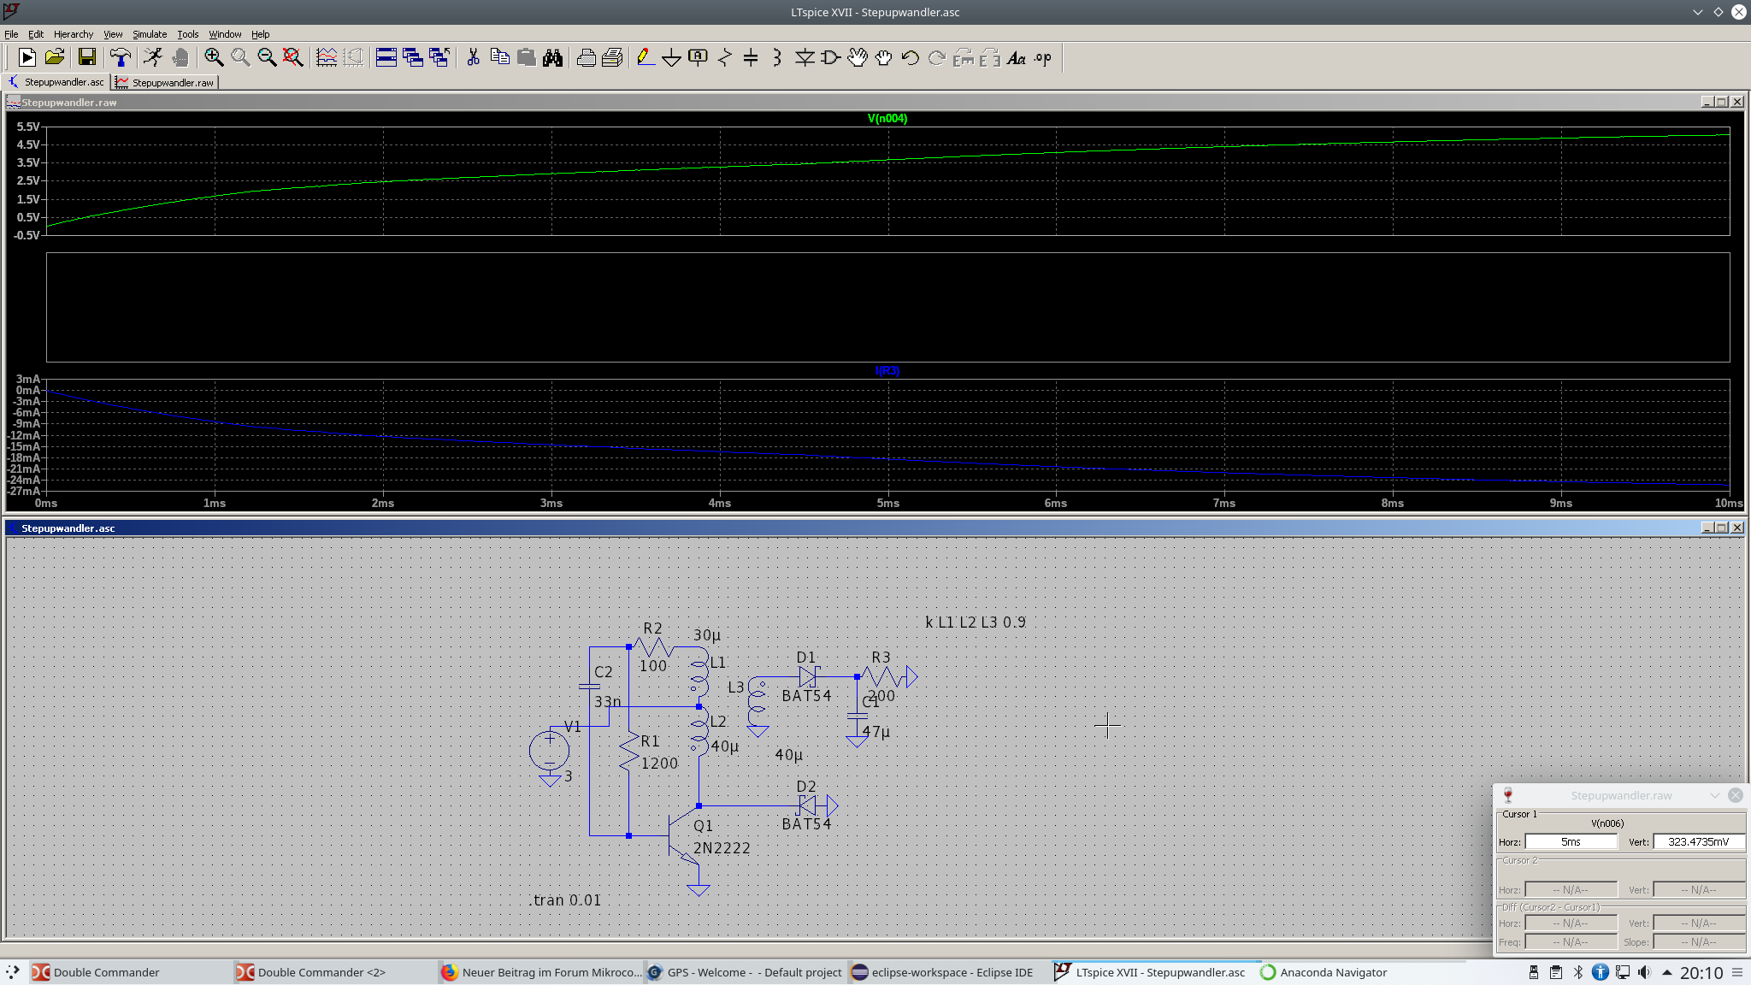Open the Control Panel hammer icon
This screenshot has height=985, width=1751.
[x=121, y=57]
